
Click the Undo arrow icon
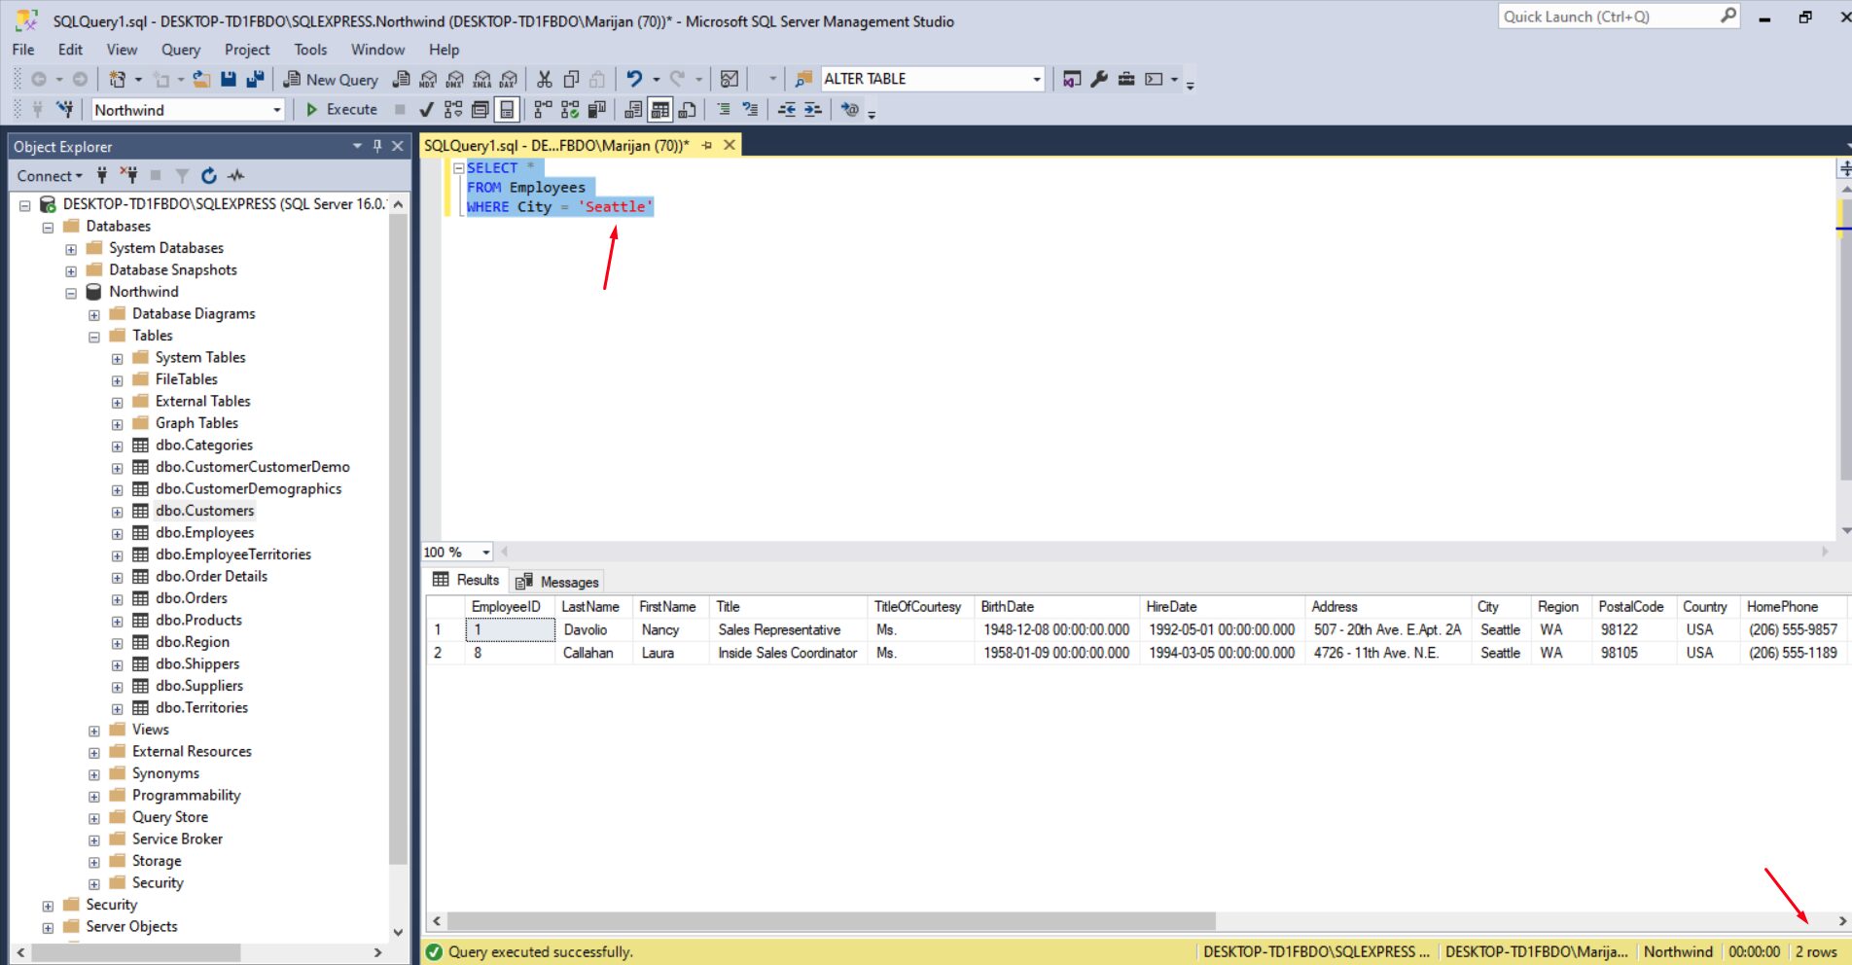click(x=634, y=79)
